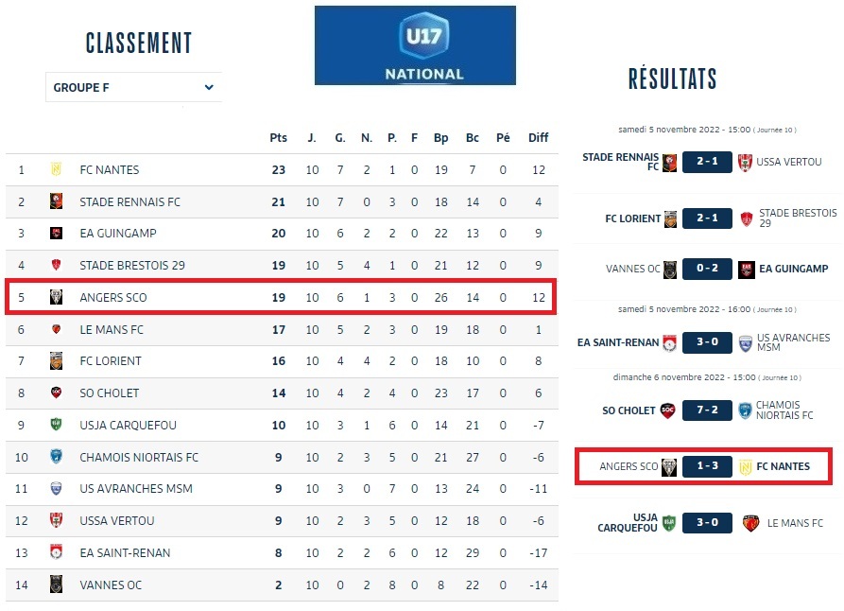Click the SO Cholet 7-2 score box
The width and height of the screenshot is (844, 611).
(707, 410)
